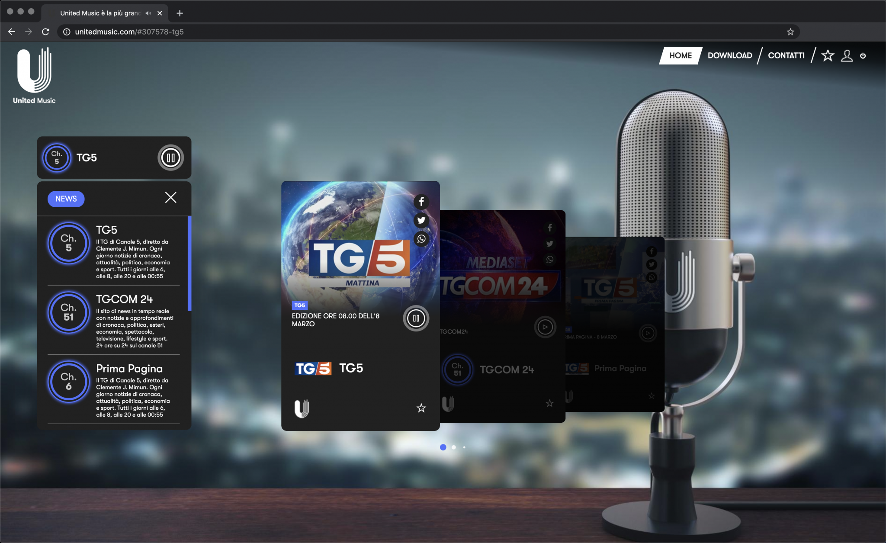Open the CONTATTI menu item
This screenshot has height=543, width=886.
pyautogui.click(x=786, y=55)
